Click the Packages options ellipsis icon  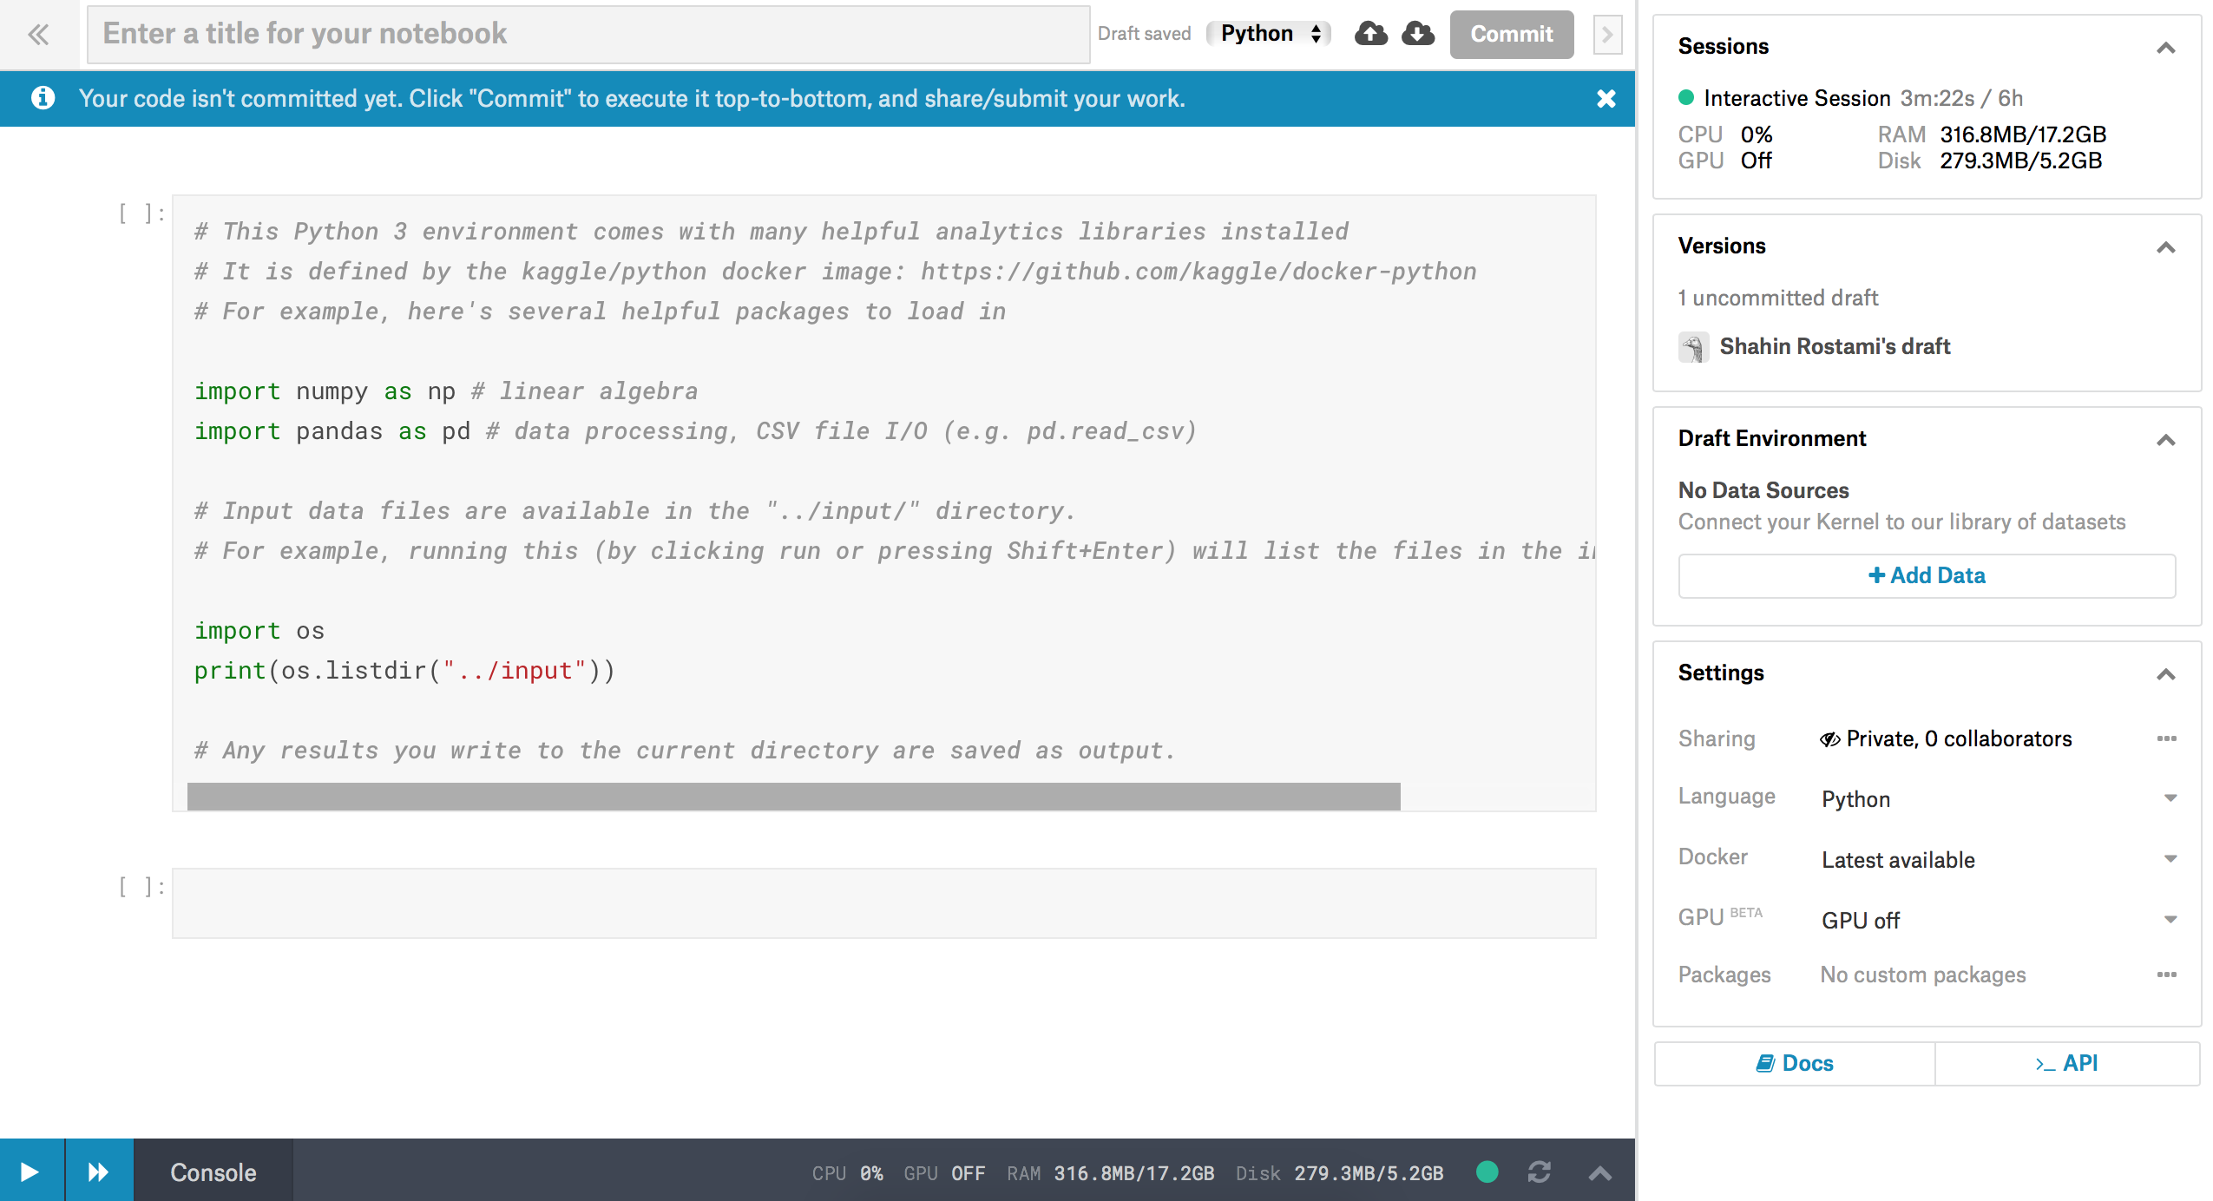click(2165, 974)
